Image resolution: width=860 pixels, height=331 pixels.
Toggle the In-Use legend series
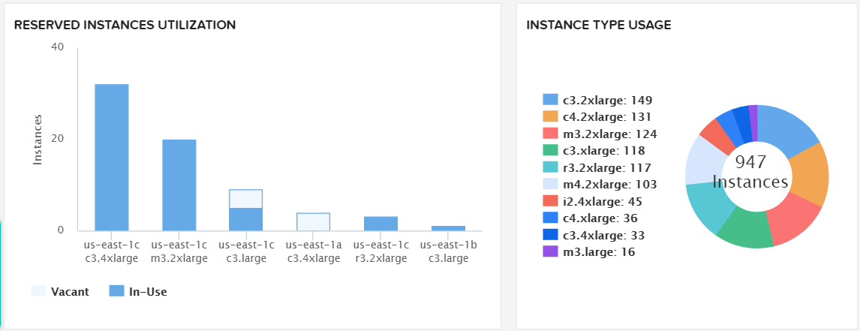coord(138,291)
